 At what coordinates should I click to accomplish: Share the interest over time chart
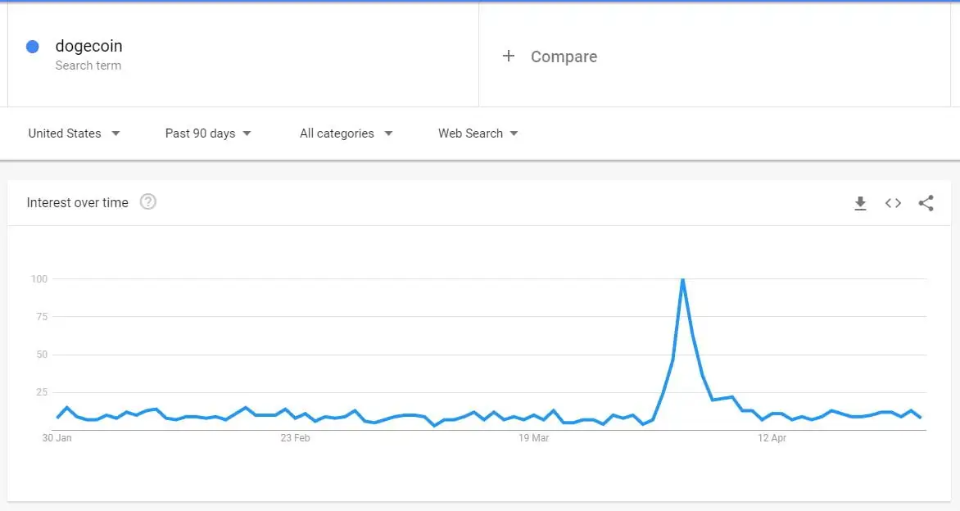click(926, 203)
